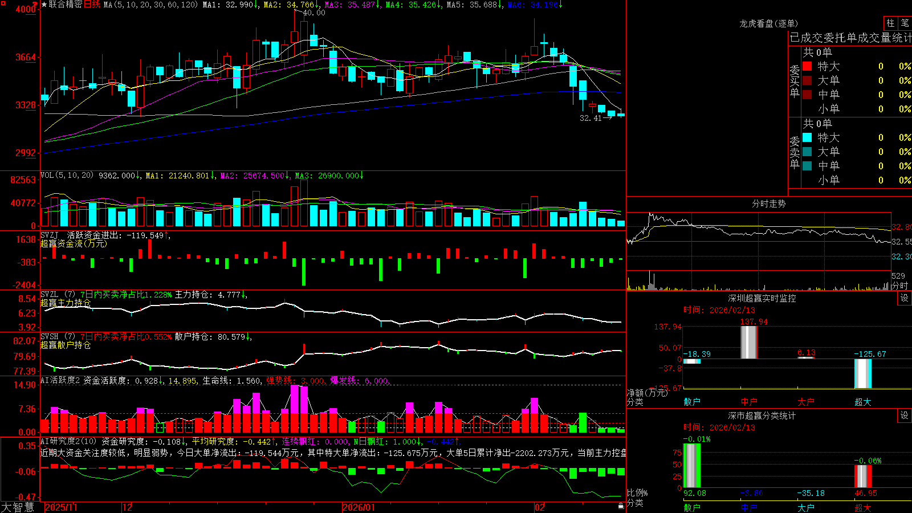Viewport: 912px width, 513px height.
Task: Switch order display to 柱 mode
Action: coord(890,23)
